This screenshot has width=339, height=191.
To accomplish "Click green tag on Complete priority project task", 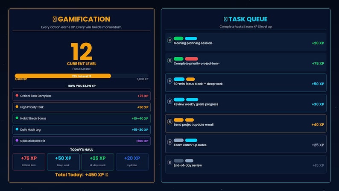I will 178,59.
